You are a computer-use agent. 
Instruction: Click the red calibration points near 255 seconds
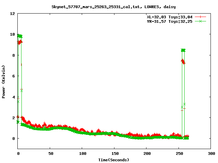coord(183,61)
